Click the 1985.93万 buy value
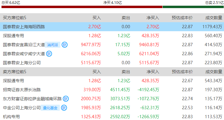The width and height of the screenshot is (224, 120). tap(91, 108)
